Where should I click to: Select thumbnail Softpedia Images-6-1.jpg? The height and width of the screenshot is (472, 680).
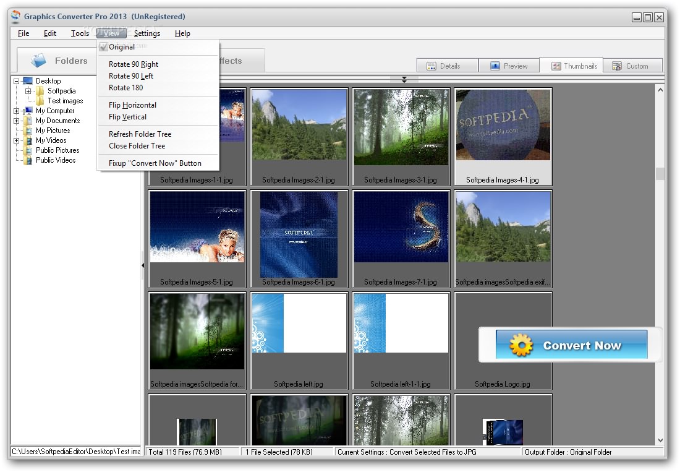click(299, 239)
